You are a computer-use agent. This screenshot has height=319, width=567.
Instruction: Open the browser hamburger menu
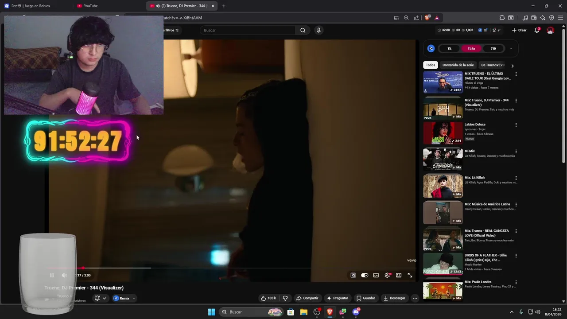[x=560, y=18]
